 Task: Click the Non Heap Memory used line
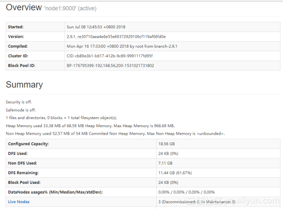[115, 133]
